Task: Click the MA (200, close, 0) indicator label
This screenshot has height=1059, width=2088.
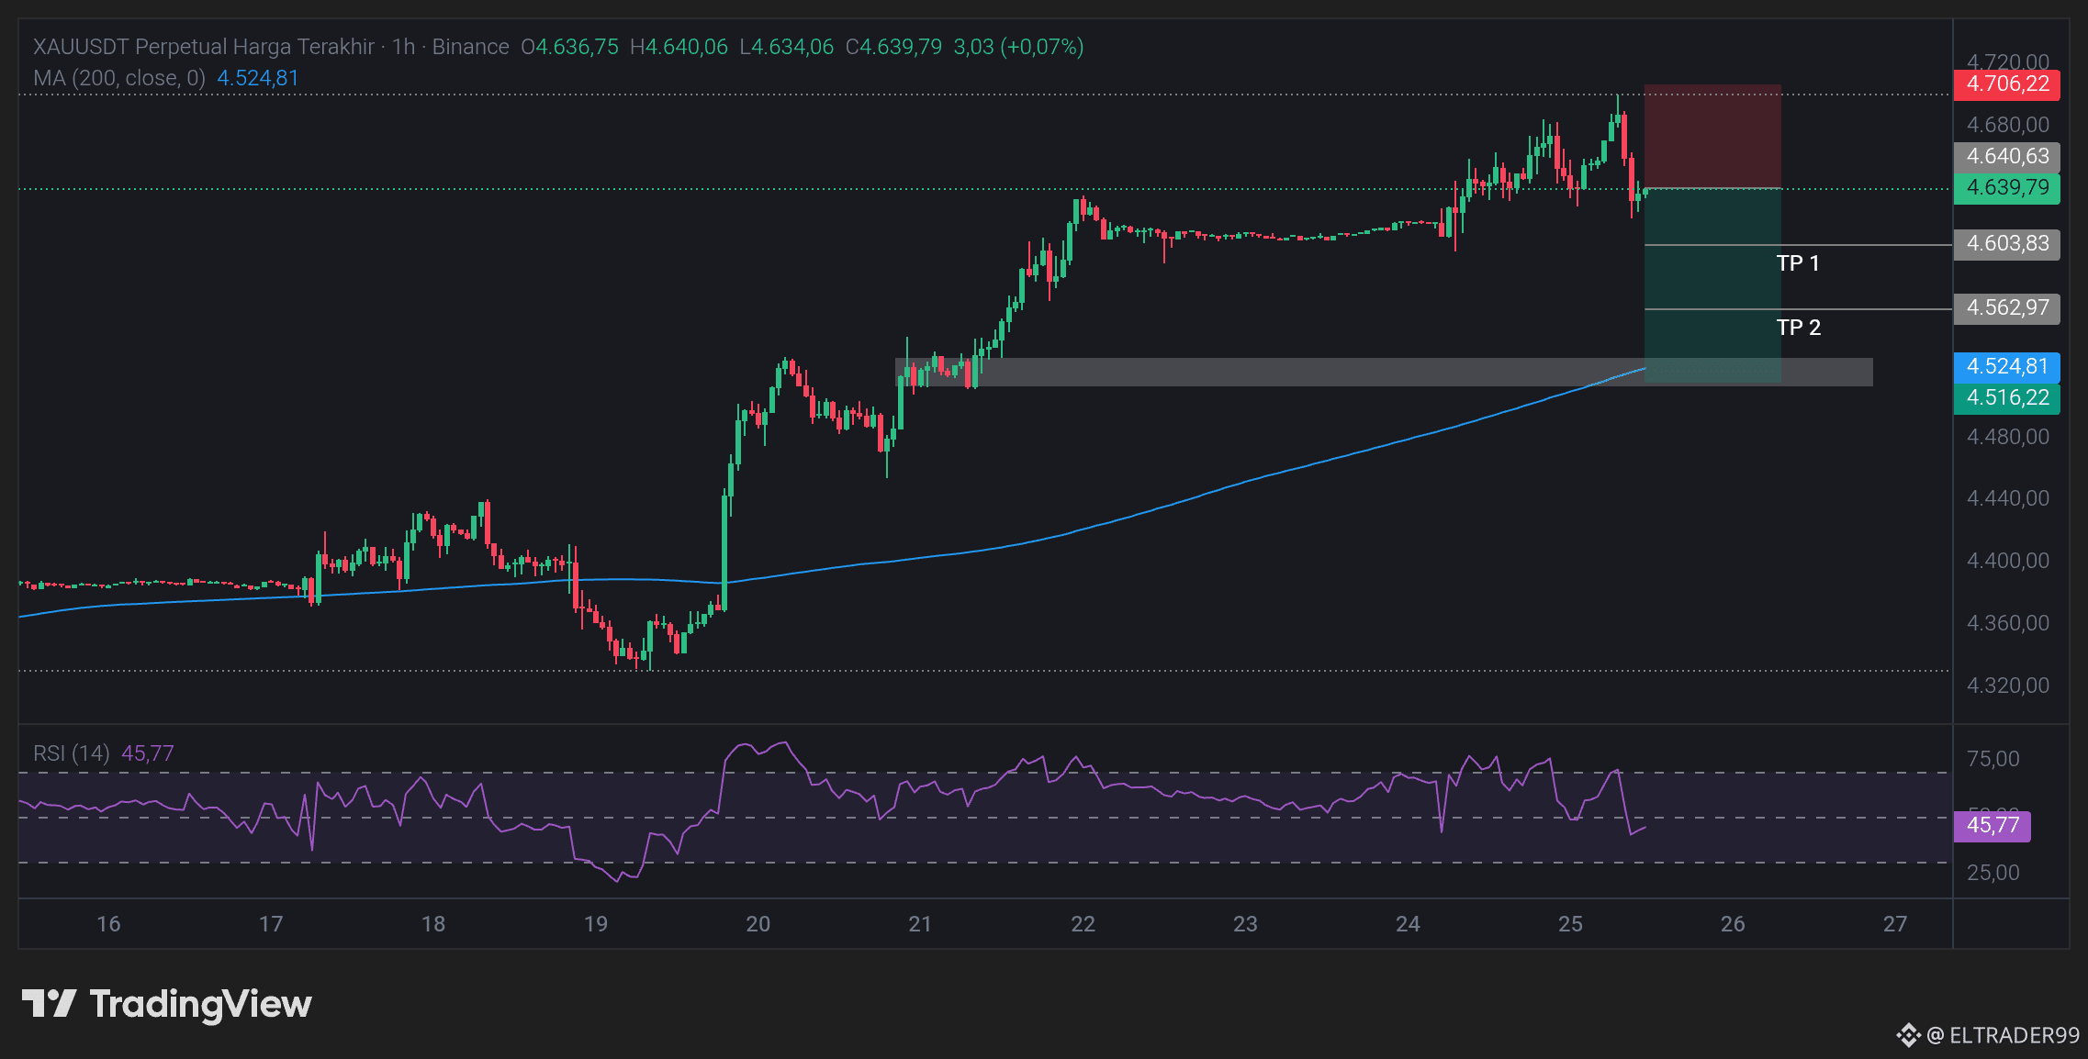Action: click(119, 78)
